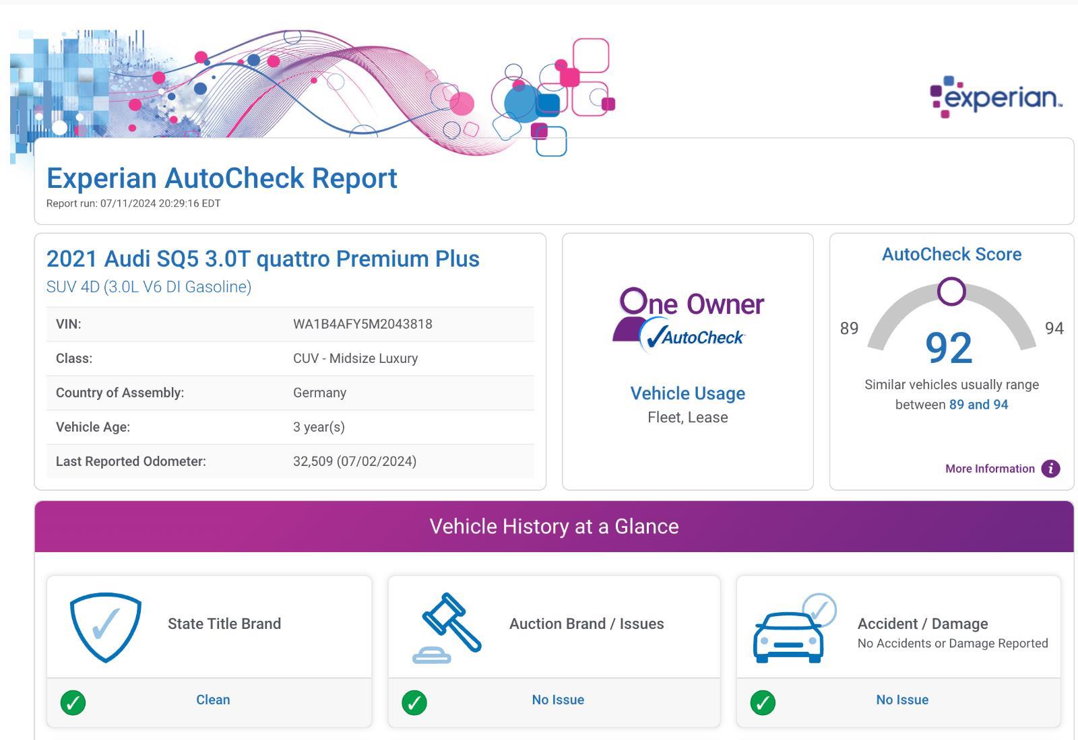Click No Issue under Auction Brand / Issues
Viewport: 1078px width, 740px height.
click(x=558, y=700)
